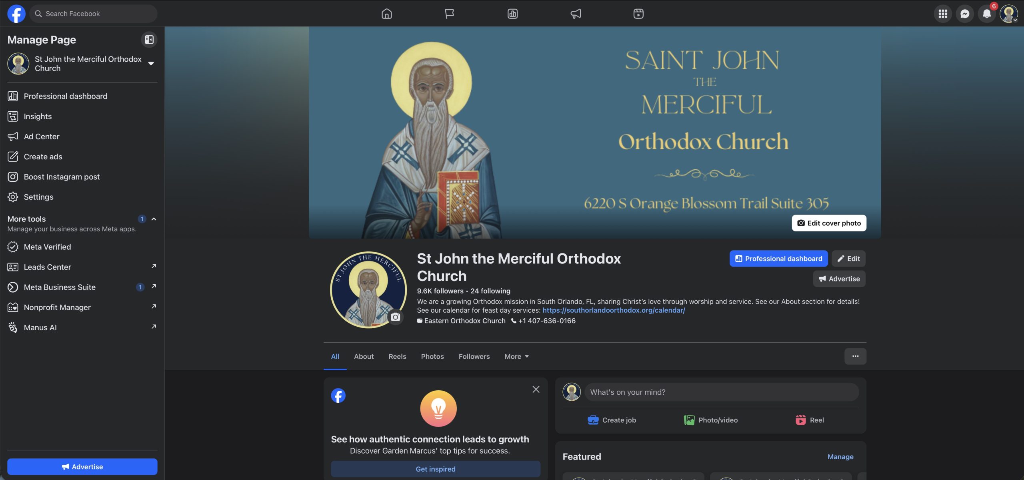
Task: Expand the More tab dropdown
Action: pos(516,356)
